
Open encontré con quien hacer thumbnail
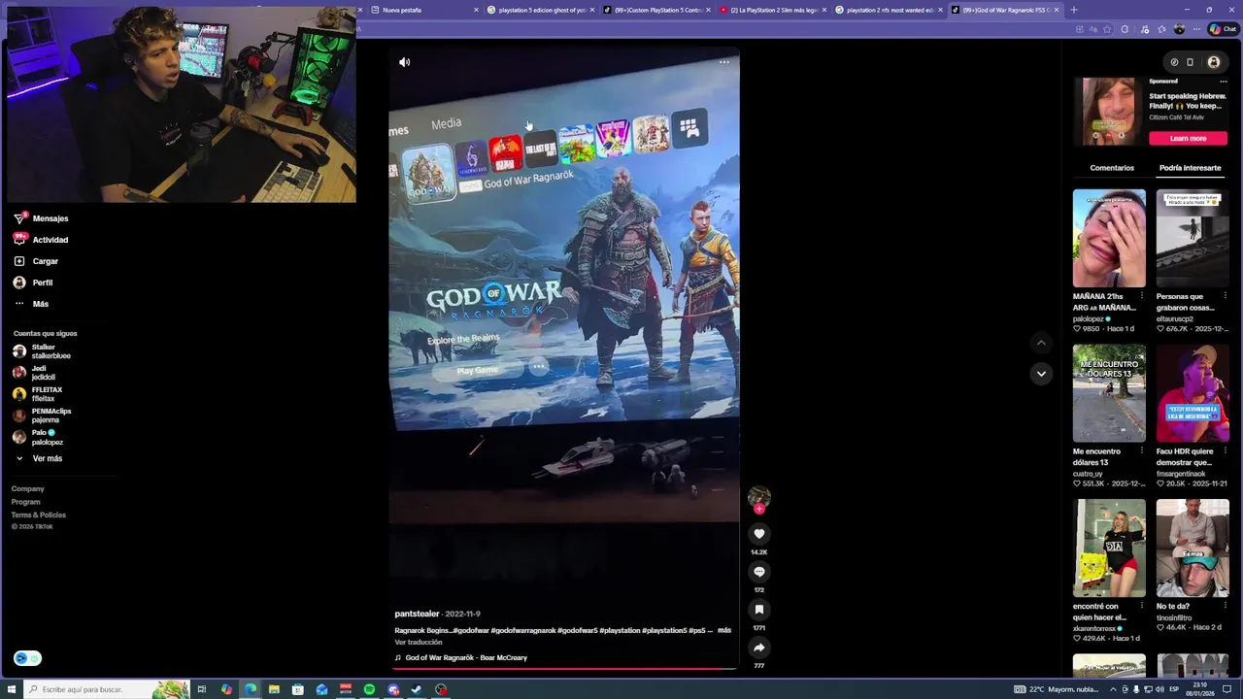[x=1109, y=549]
